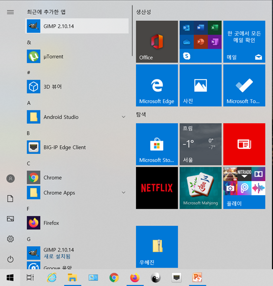Open the monitor-icon app on taskbar

click(93, 277)
